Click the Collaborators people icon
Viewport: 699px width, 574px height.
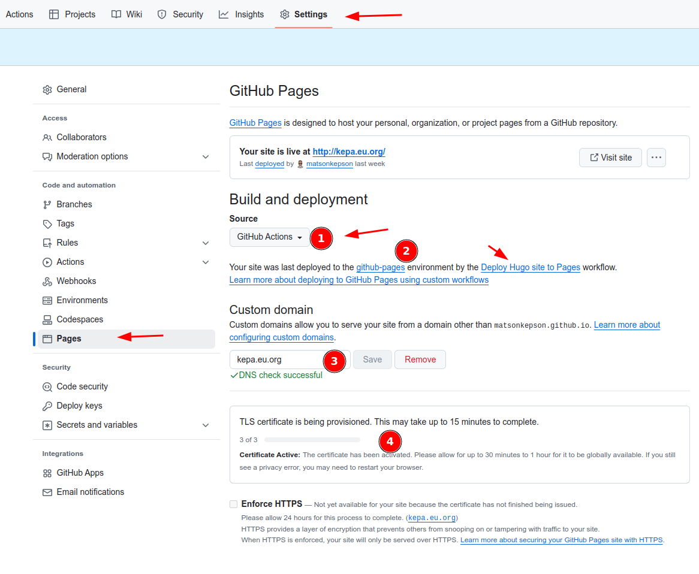tap(47, 137)
